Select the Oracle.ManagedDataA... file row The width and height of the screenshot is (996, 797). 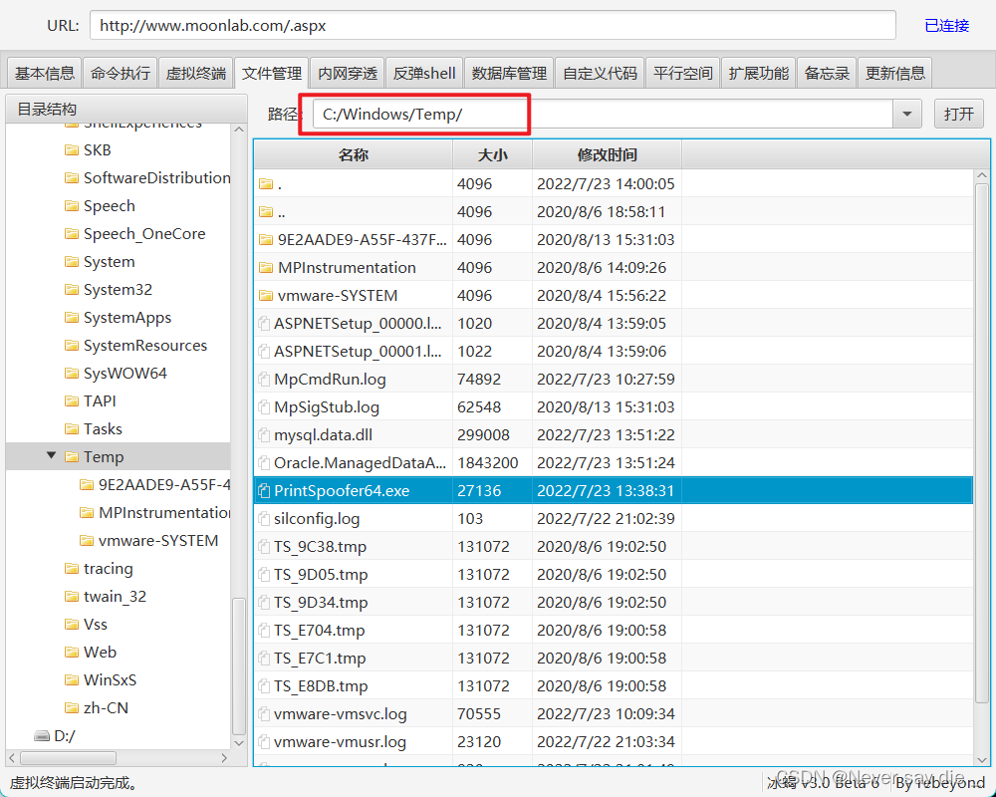(614, 462)
